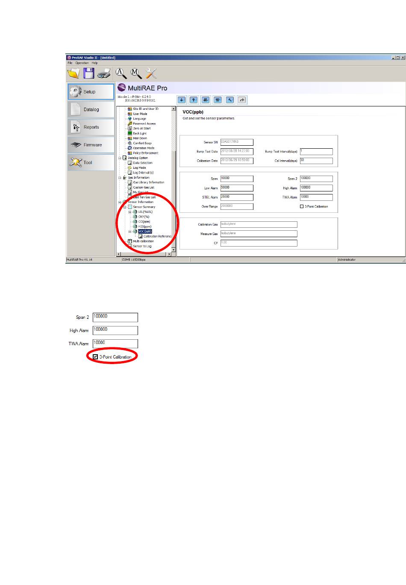Click the multiple up arrows upload-all button
The width and height of the screenshot is (406, 585).
[x=218, y=100]
